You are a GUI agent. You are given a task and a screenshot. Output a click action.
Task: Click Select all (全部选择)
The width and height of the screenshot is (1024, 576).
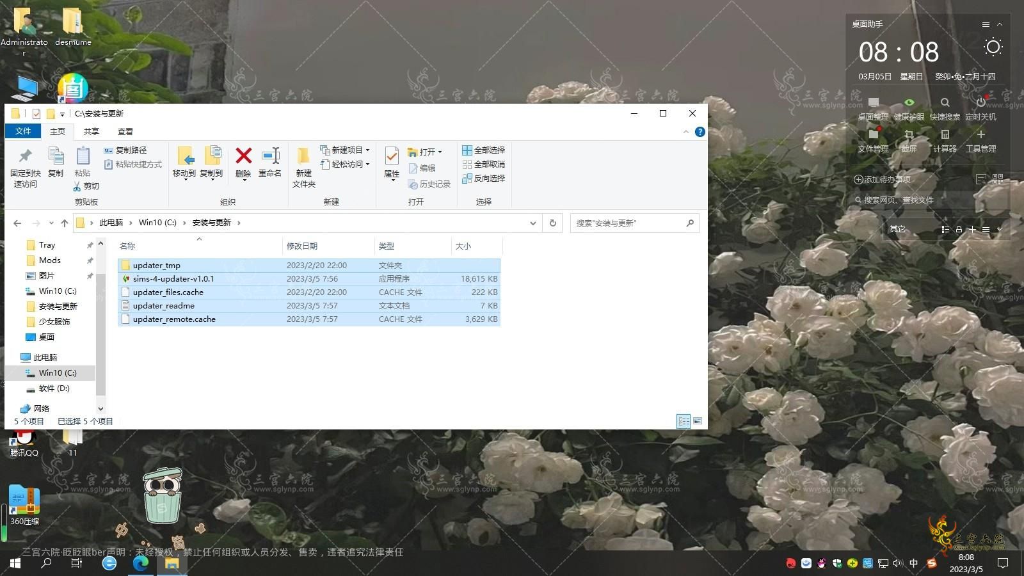pyautogui.click(x=483, y=150)
